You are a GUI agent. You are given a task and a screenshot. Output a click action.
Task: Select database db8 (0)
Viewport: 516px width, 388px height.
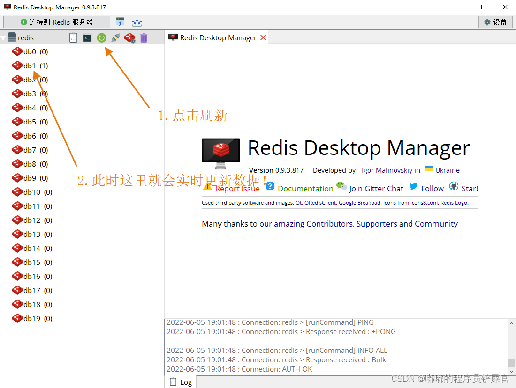coord(30,164)
